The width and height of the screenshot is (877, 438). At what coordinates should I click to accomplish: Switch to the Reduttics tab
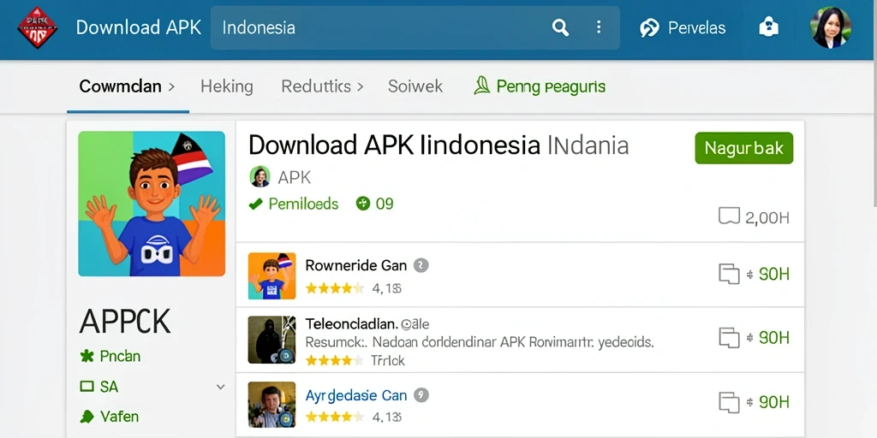[x=316, y=86]
